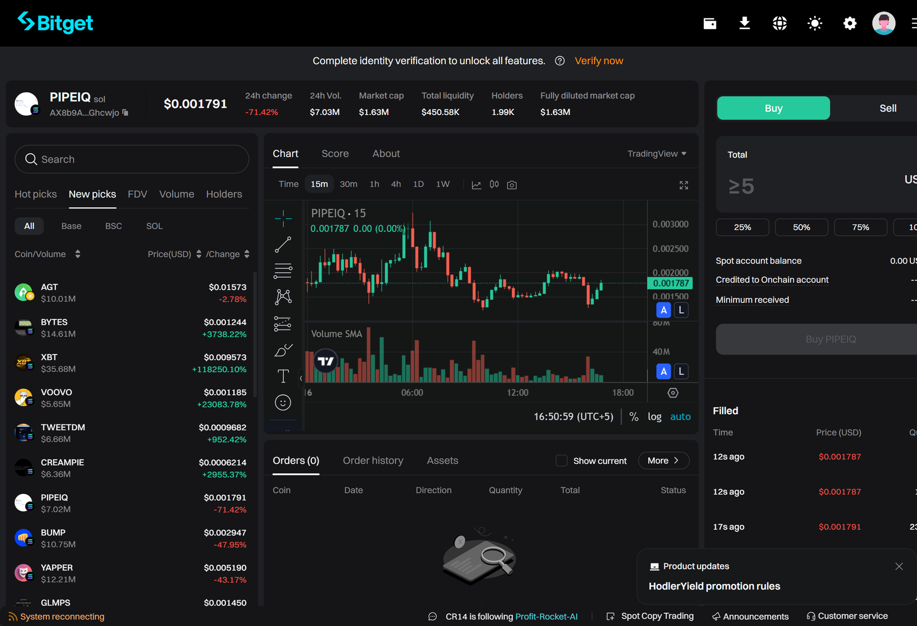Select the brush drawing tool
The height and width of the screenshot is (626, 917).
pos(283,349)
